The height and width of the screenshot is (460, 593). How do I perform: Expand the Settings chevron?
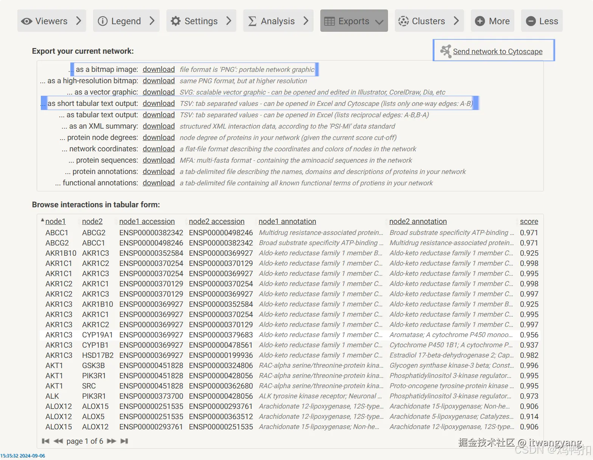tap(228, 21)
